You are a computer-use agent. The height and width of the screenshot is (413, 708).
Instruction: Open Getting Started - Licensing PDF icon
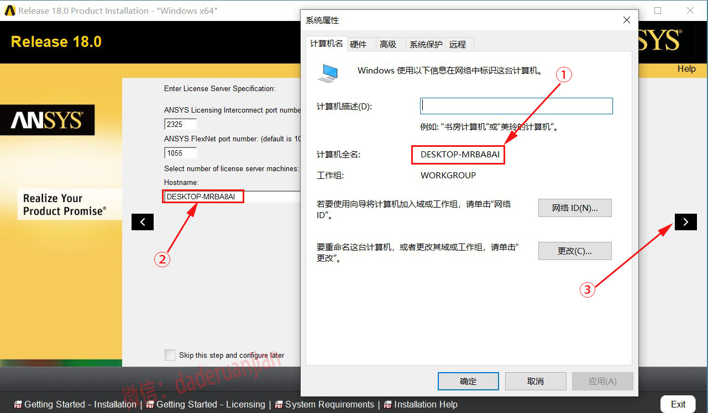[x=150, y=405]
